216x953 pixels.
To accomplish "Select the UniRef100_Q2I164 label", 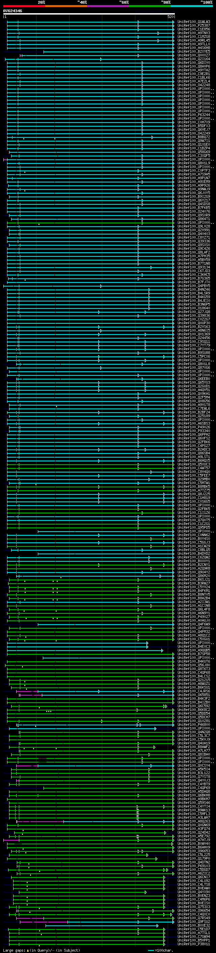I will click(194, 59).
